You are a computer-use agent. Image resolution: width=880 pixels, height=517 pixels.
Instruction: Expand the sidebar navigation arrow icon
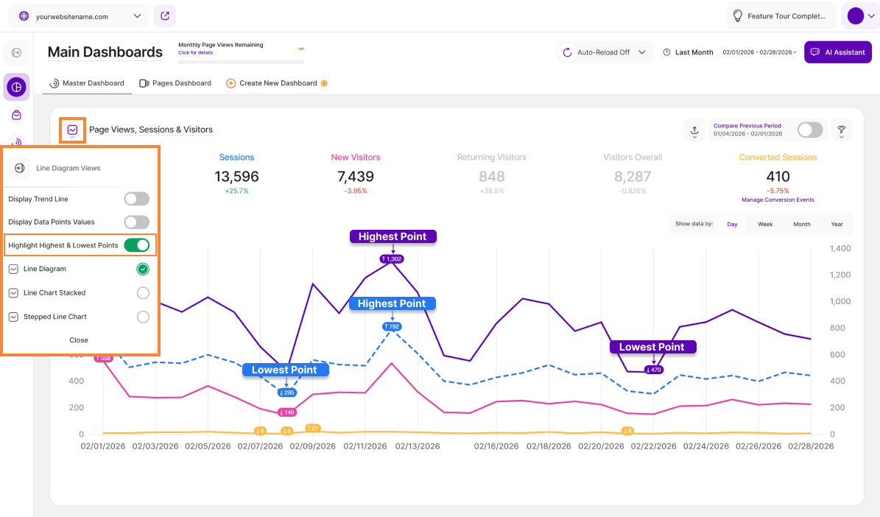tap(16, 52)
